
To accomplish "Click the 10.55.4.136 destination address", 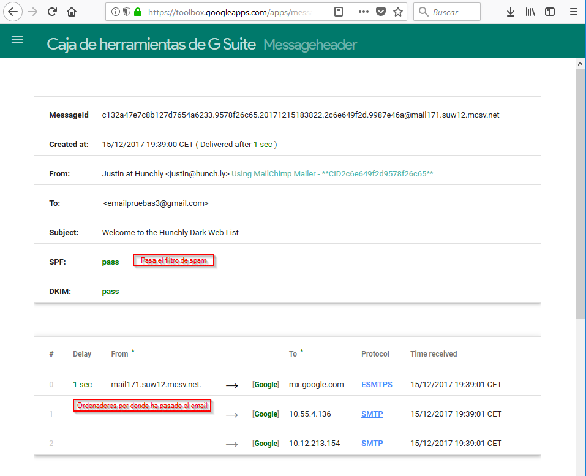I will (x=310, y=414).
